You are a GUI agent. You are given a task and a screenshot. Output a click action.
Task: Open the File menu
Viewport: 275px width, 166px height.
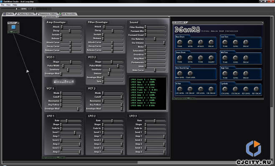pos(3,5)
